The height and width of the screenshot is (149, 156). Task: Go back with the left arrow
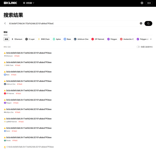[x=5, y=23]
